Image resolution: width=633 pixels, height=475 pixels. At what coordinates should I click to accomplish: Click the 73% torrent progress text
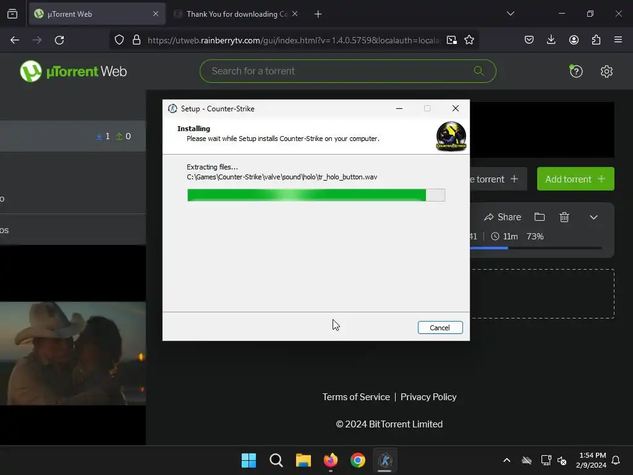point(535,236)
